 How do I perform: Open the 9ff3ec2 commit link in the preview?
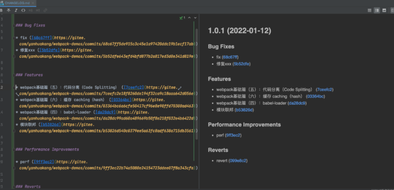pos(233,135)
